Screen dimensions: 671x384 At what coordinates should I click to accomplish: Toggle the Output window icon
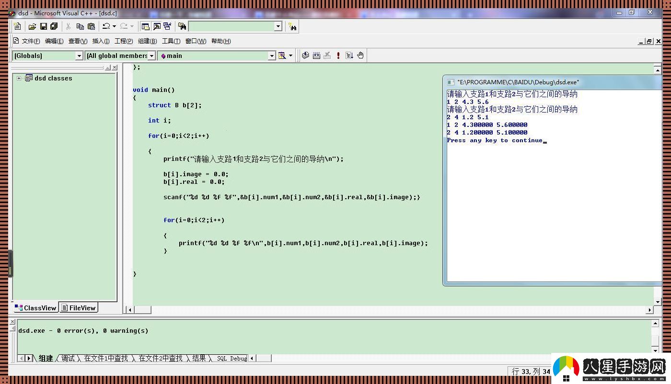click(156, 26)
